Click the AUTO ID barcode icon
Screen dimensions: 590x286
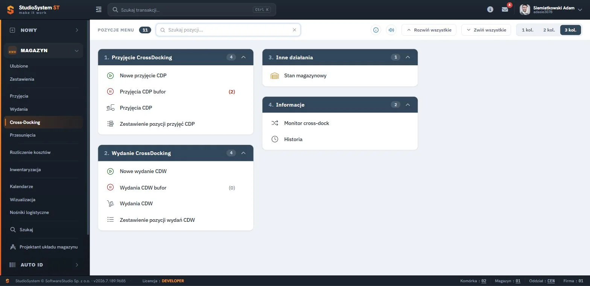point(12,265)
